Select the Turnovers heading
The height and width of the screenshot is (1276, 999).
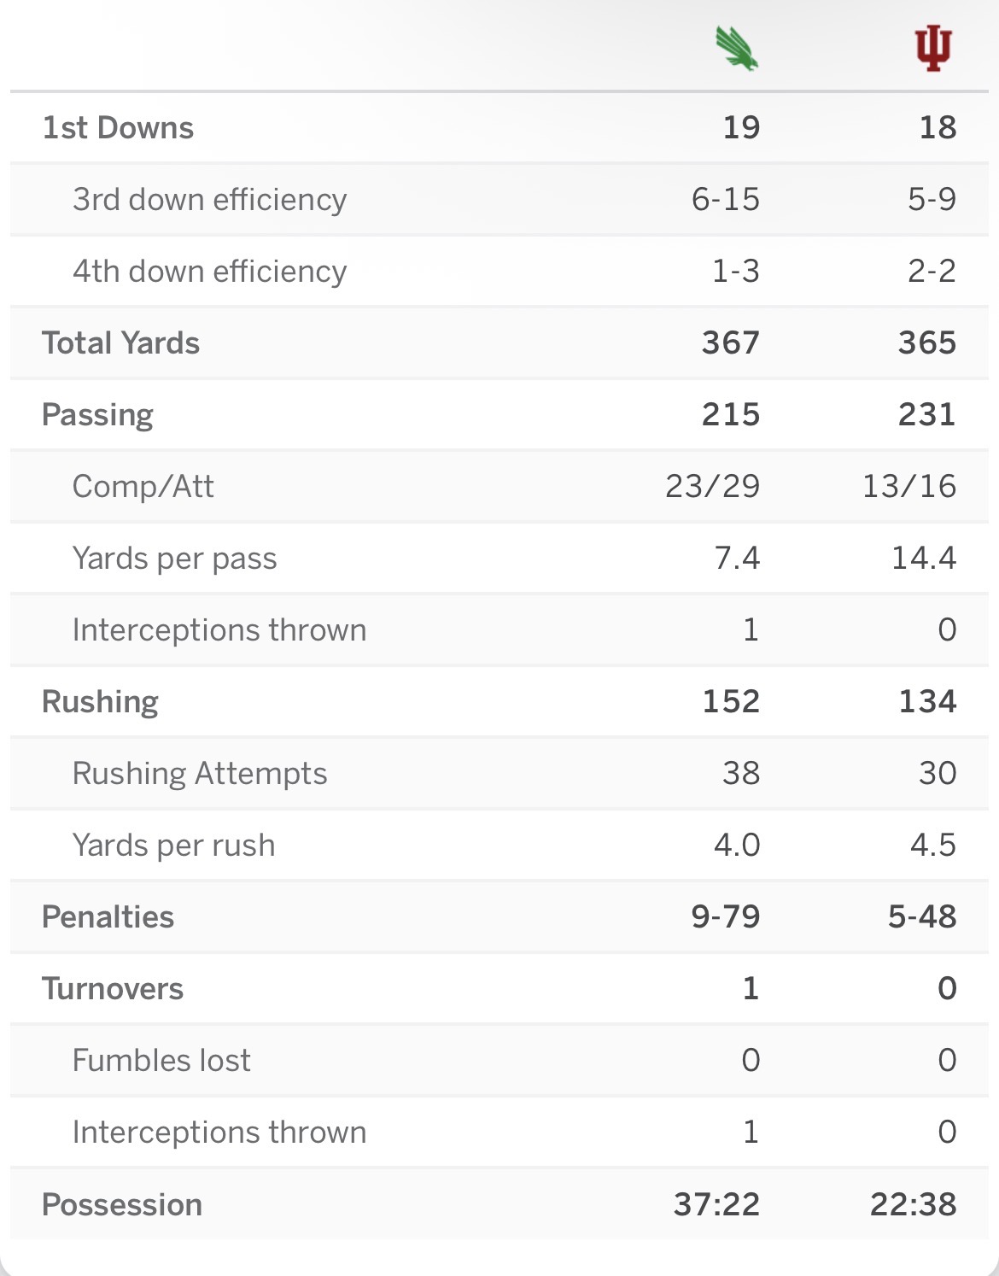pyautogui.click(x=113, y=989)
